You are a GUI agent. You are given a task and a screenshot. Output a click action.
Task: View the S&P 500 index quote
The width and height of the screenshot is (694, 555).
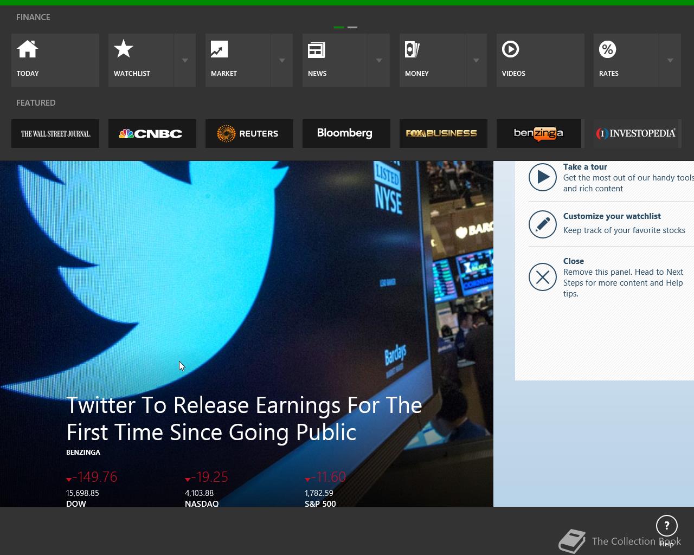325,489
